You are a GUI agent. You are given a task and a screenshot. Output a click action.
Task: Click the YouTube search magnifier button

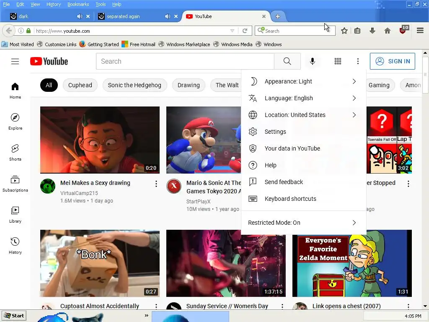[x=287, y=61]
